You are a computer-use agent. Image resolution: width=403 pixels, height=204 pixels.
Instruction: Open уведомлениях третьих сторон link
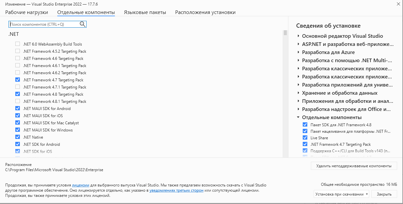pyautogui.click(x=176, y=190)
